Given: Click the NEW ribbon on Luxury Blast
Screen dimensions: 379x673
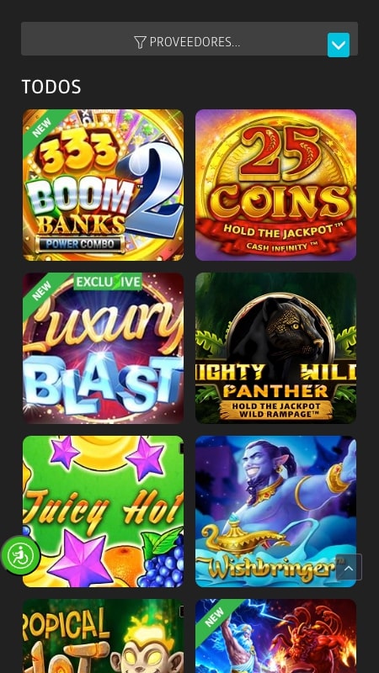Looking at the screenshot, I should coord(41,291).
